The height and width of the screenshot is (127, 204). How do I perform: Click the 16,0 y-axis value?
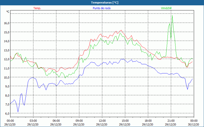7,23
